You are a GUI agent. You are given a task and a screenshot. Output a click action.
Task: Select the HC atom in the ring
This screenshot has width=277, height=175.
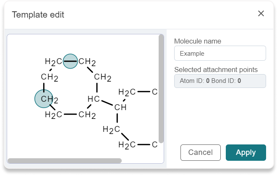click(94, 99)
